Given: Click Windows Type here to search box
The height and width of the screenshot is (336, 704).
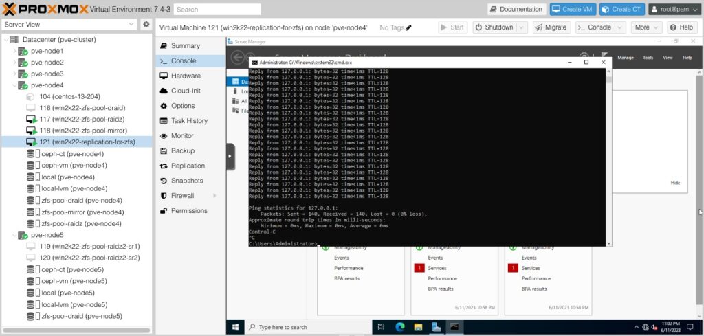Looking at the screenshot, I should [x=309, y=327].
